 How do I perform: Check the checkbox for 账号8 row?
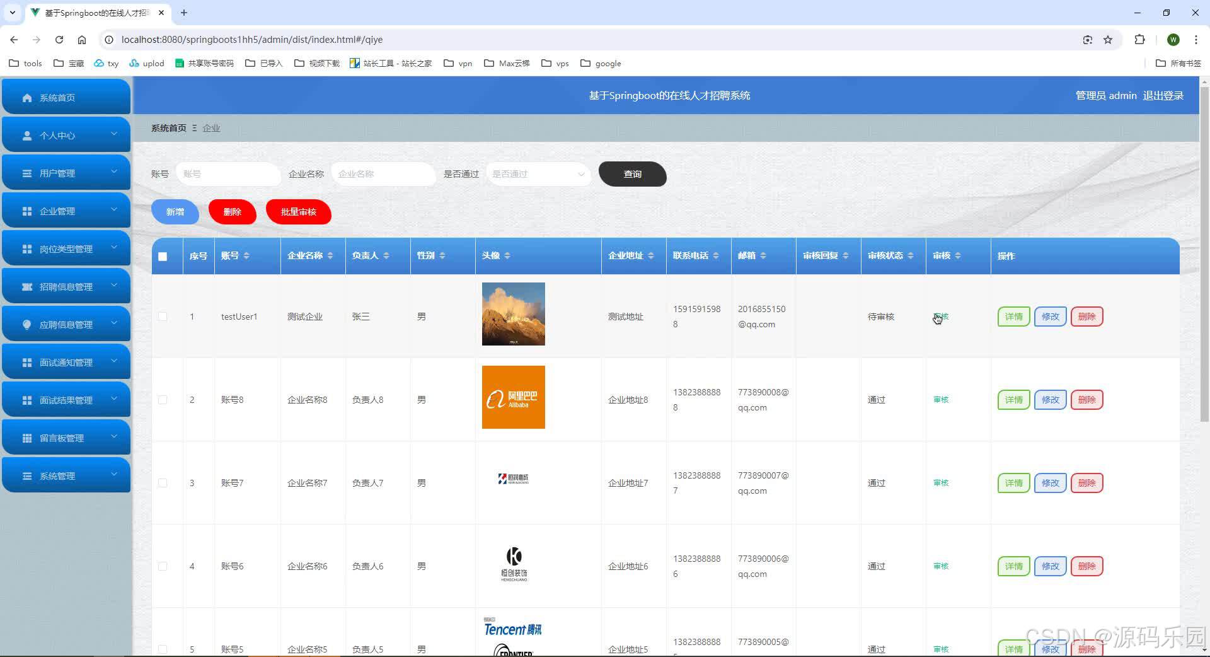click(163, 399)
